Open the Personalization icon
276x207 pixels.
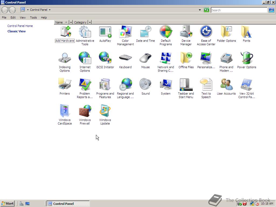pos(206,60)
